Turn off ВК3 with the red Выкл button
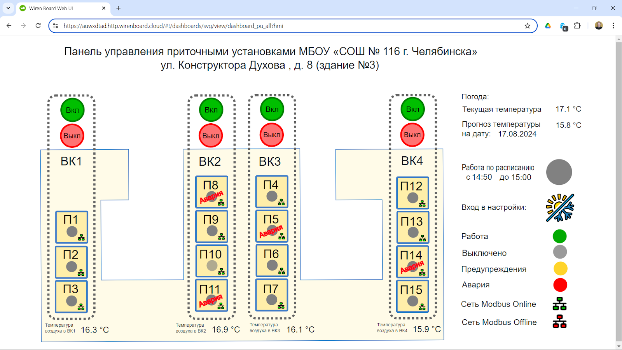This screenshot has width=622, height=350. click(x=272, y=135)
